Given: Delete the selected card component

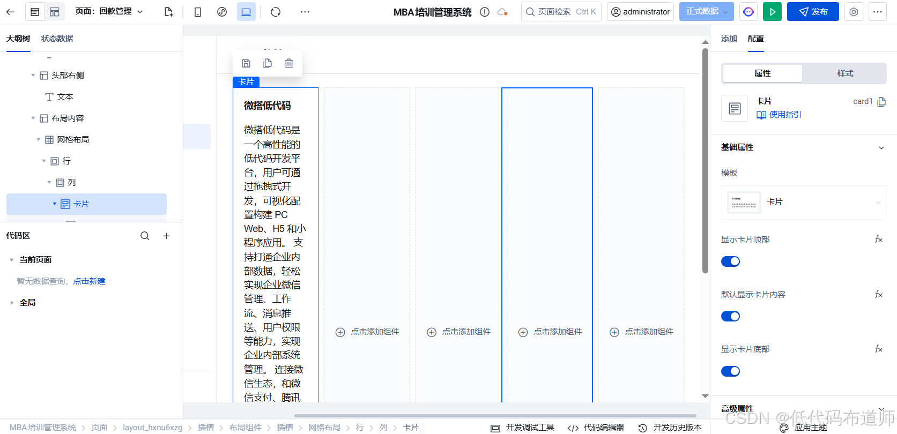Looking at the screenshot, I should (x=289, y=63).
